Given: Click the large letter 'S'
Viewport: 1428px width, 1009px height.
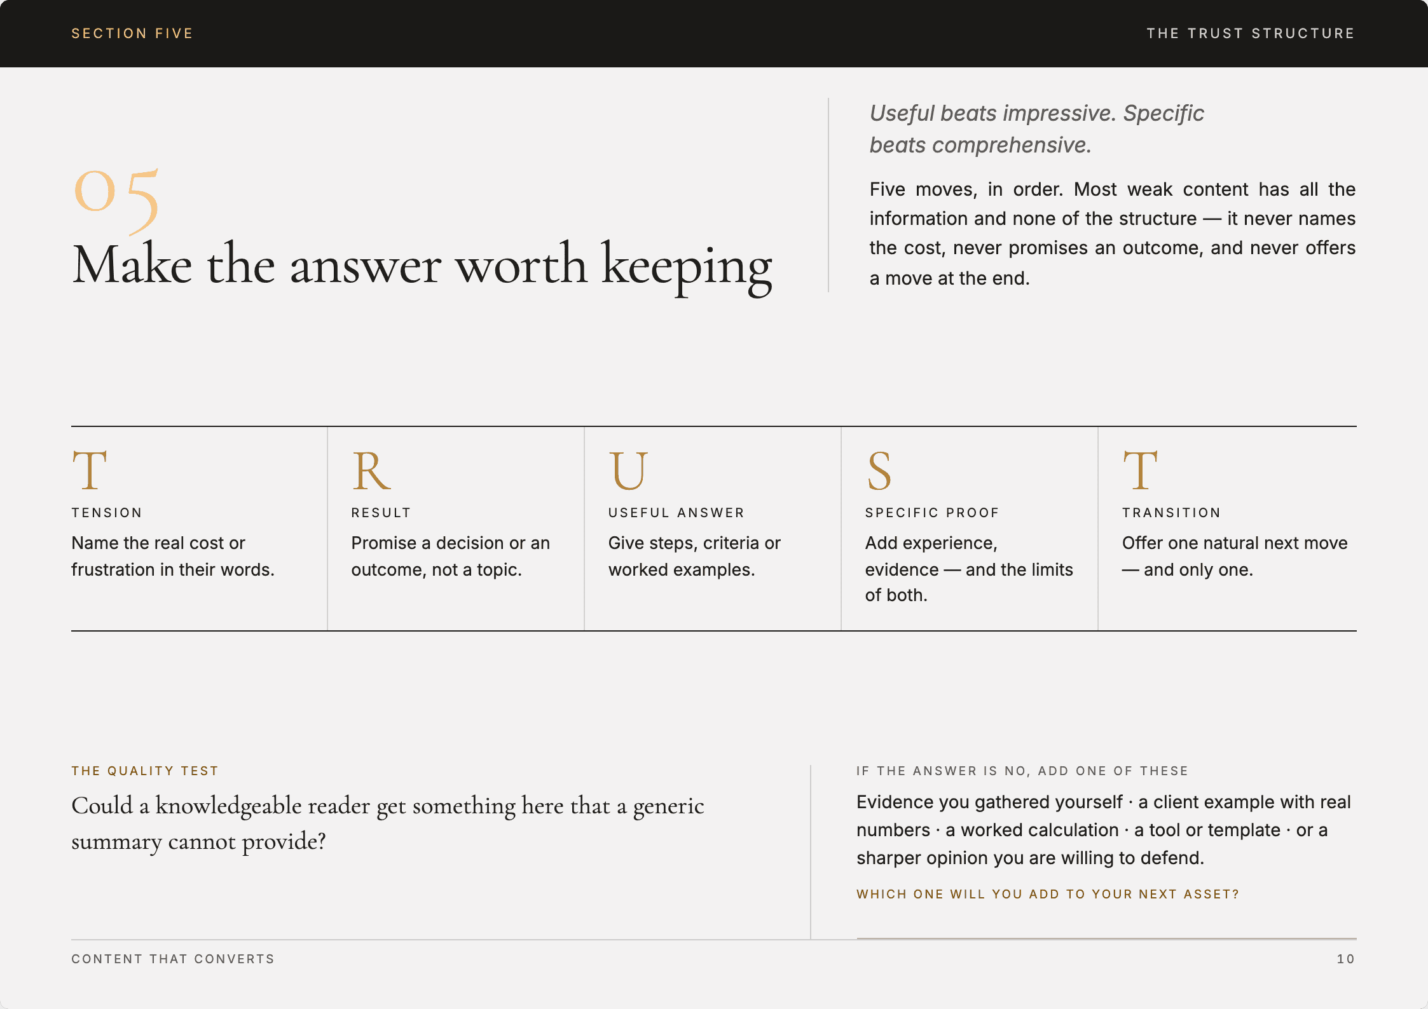Looking at the screenshot, I should (x=879, y=470).
